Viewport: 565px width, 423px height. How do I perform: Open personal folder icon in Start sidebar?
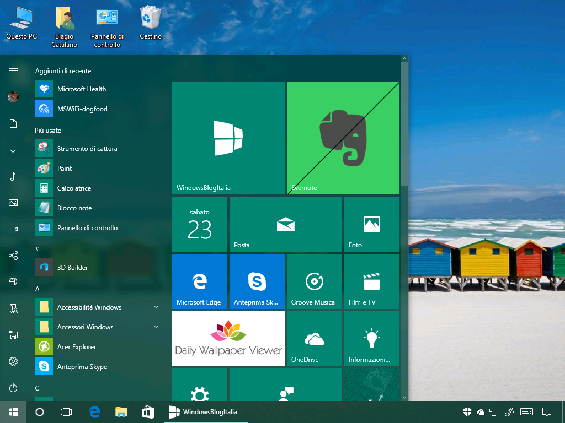coord(13,308)
